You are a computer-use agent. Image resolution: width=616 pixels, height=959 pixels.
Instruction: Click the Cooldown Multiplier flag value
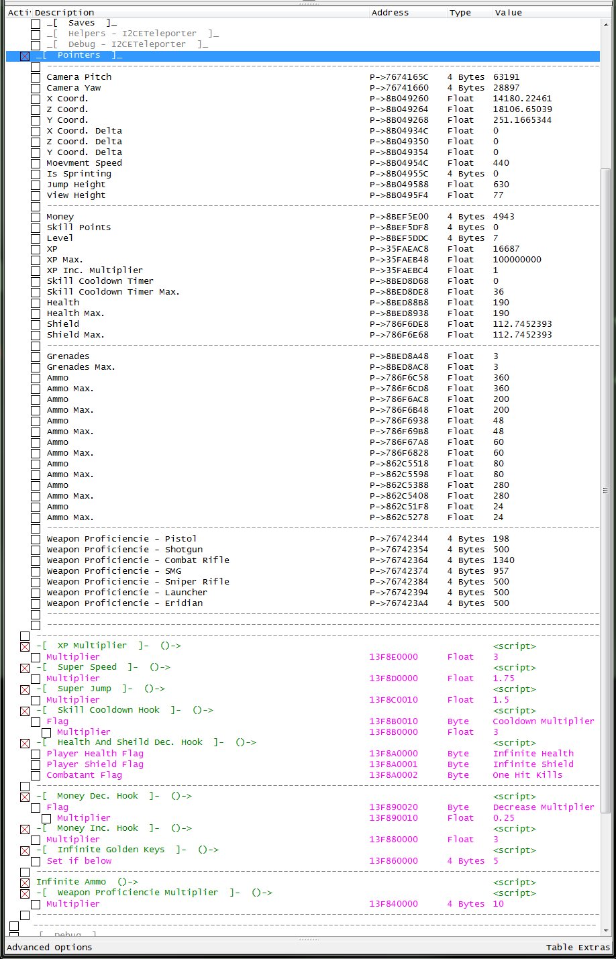click(544, 721)
